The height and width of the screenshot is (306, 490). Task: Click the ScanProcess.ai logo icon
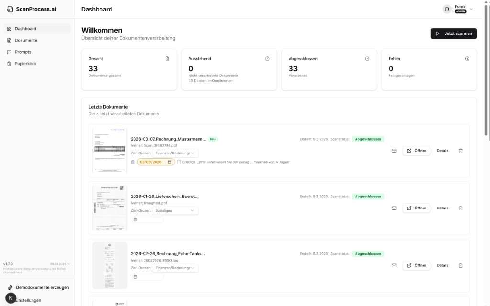click(x=10, y=9)
